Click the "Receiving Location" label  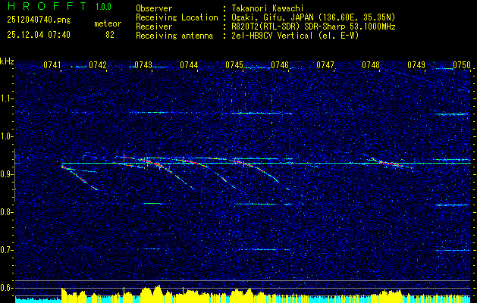(x=177, y=17)
